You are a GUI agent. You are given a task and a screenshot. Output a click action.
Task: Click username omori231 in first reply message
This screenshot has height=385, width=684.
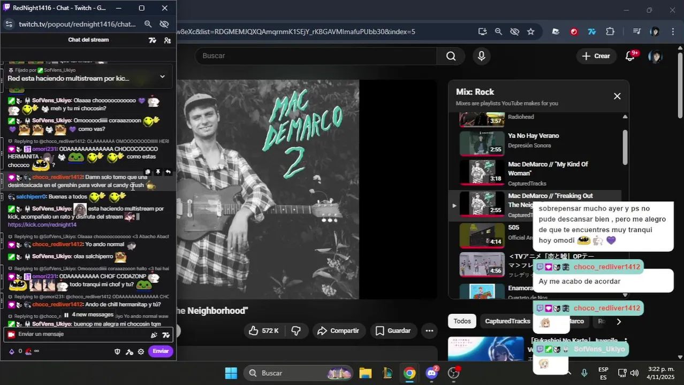click(x=44, y=149)
